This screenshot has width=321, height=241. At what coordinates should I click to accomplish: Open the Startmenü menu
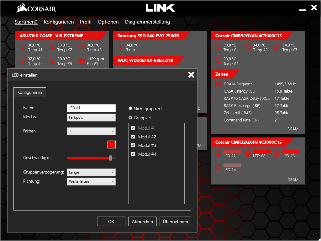[26, 22]
